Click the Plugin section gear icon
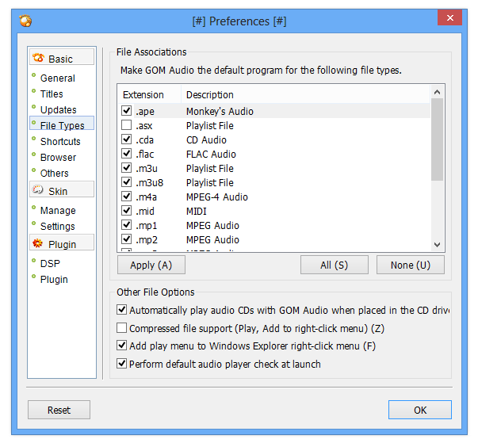Image resolution: width=478 pixels, height=443 pixels. tap(38, 244)
